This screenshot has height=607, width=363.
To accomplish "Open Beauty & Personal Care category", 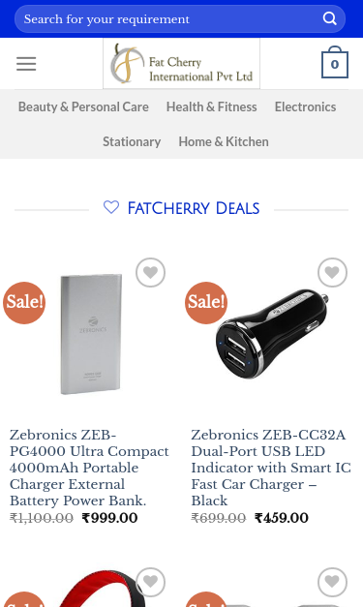I will click(83, 106).
